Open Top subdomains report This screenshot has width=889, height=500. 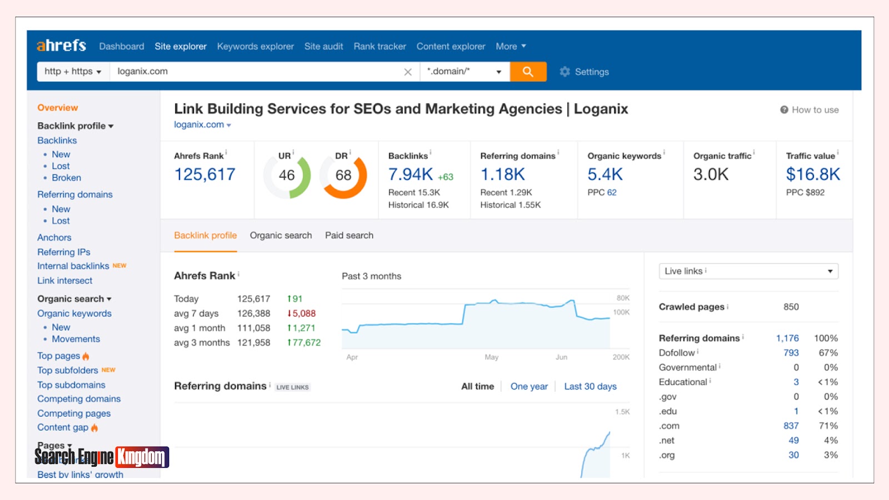click(x=71, y=385)
